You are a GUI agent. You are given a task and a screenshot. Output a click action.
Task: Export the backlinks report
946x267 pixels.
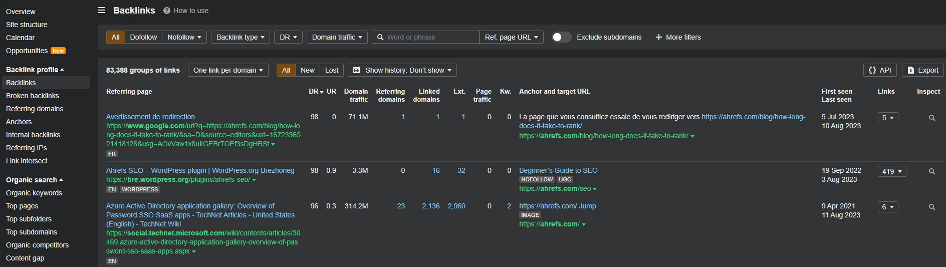tap(922, 70)
